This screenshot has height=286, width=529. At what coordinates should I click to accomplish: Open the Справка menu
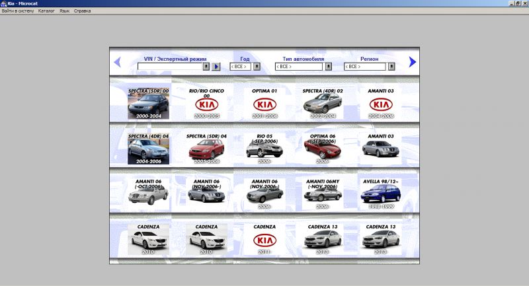[82, 11]
